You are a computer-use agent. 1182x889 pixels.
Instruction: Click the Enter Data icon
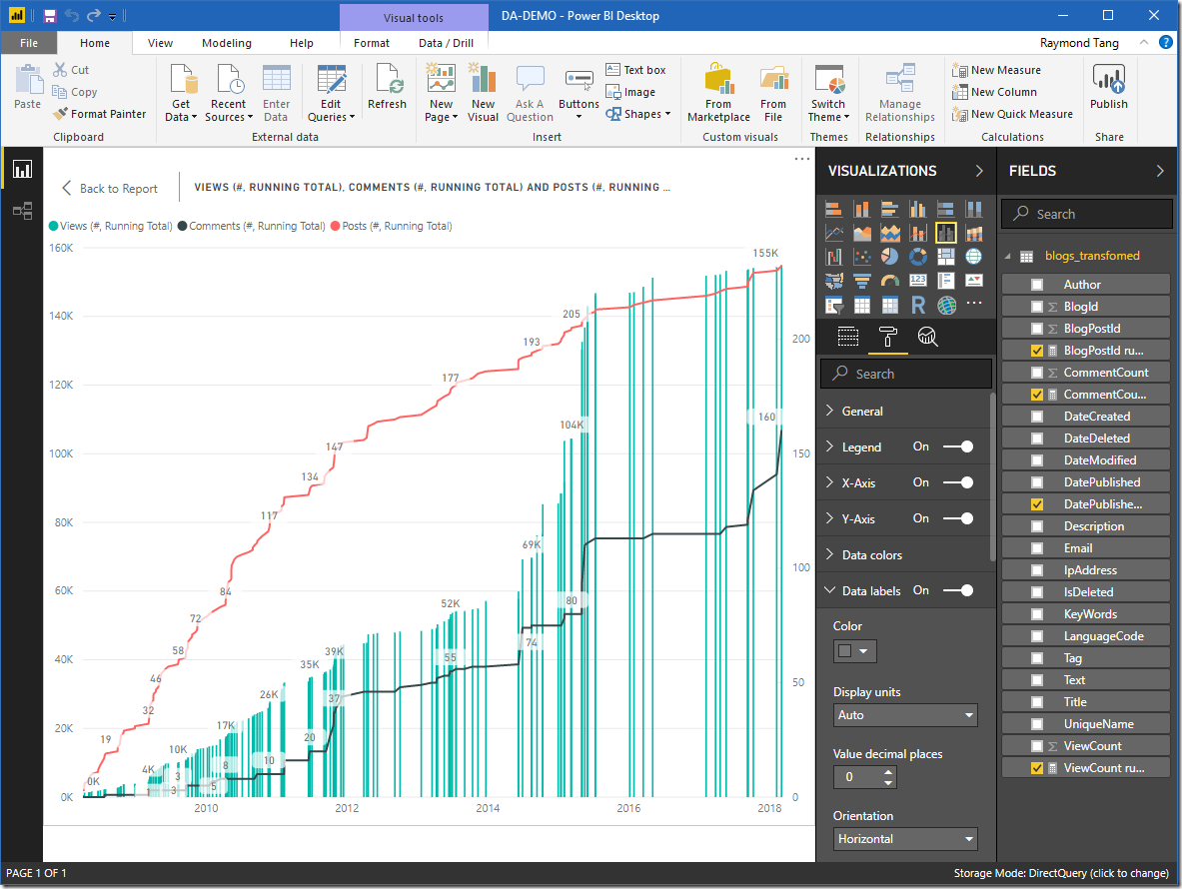click(277, 80)
